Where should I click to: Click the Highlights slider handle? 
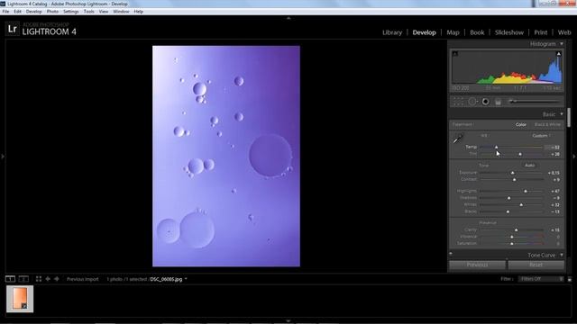(x=526, y=191)
